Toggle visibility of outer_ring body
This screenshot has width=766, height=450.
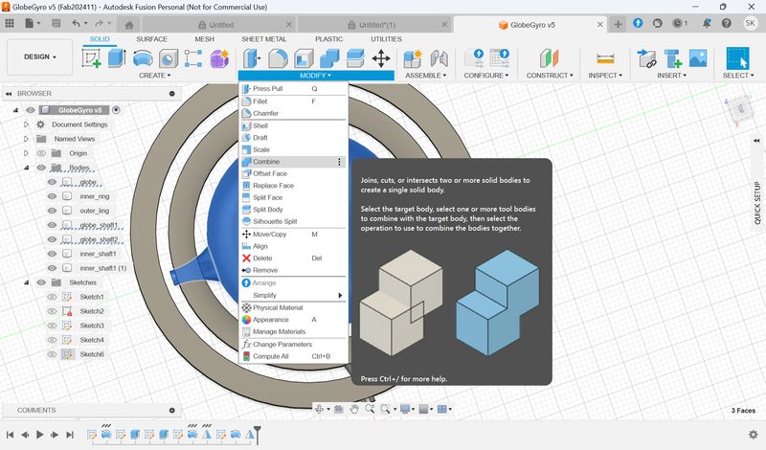coord(52,211)
